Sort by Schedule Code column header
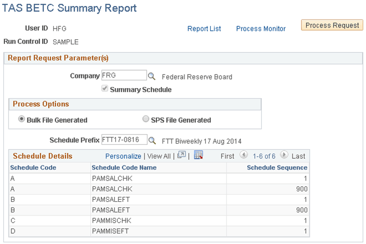The height and width of the screenshot is (244, 366). (x=33, y=167)
